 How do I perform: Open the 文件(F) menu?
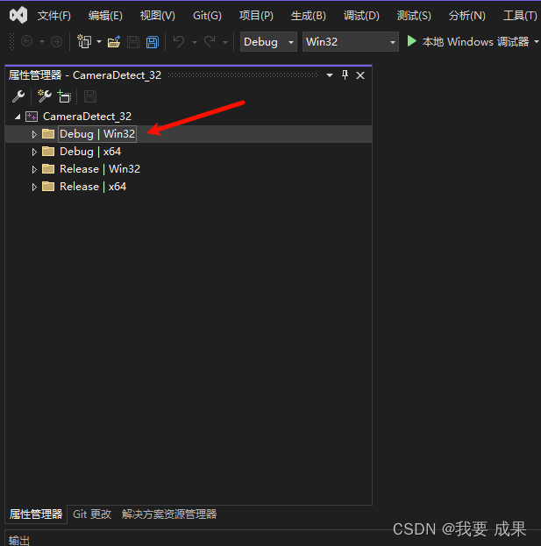tap(53, 16)
